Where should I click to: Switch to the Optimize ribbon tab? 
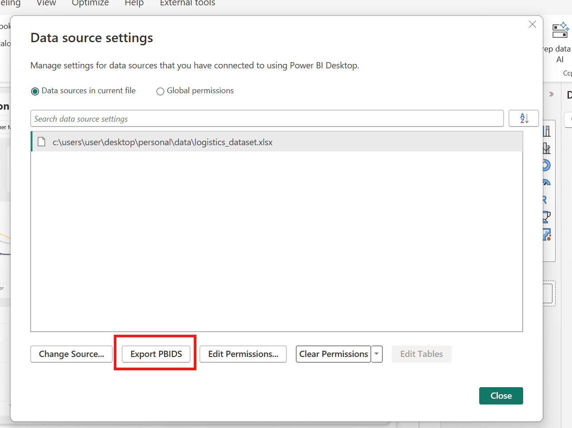90,3
